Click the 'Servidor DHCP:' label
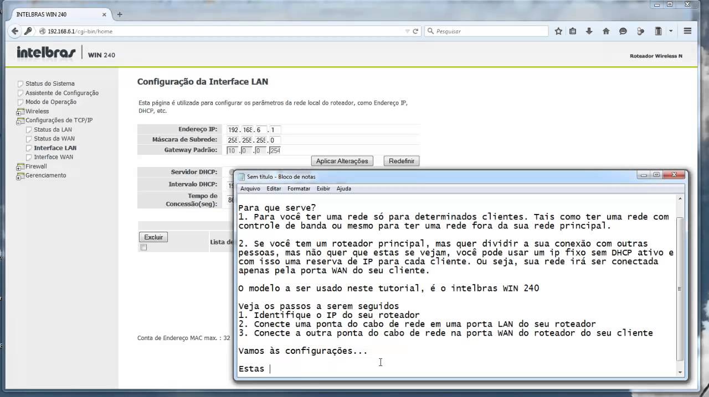This screenshot has height=397, width=709. coord(194,173)
